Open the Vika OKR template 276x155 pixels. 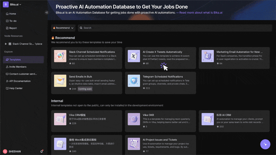tap(160, 121)
